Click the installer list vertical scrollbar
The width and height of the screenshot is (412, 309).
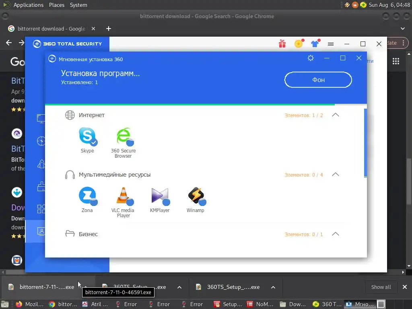pos(365,143)
